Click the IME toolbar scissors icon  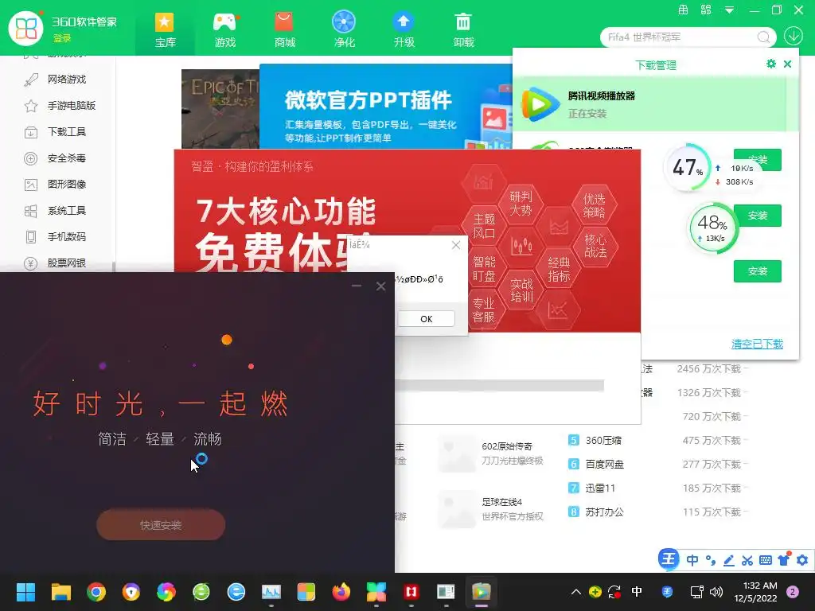(x=747, y=560)
